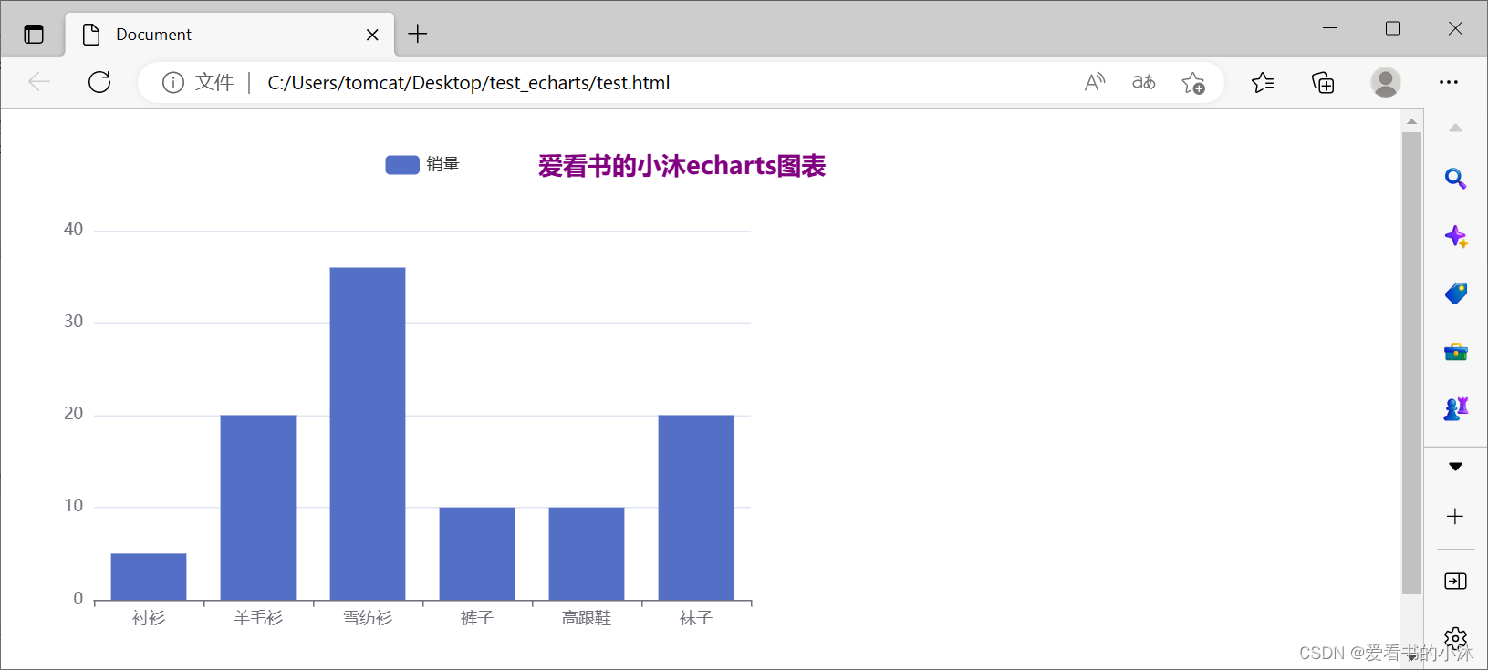
Task: Open the tab actions menu icon
Action: coord(34,35)
